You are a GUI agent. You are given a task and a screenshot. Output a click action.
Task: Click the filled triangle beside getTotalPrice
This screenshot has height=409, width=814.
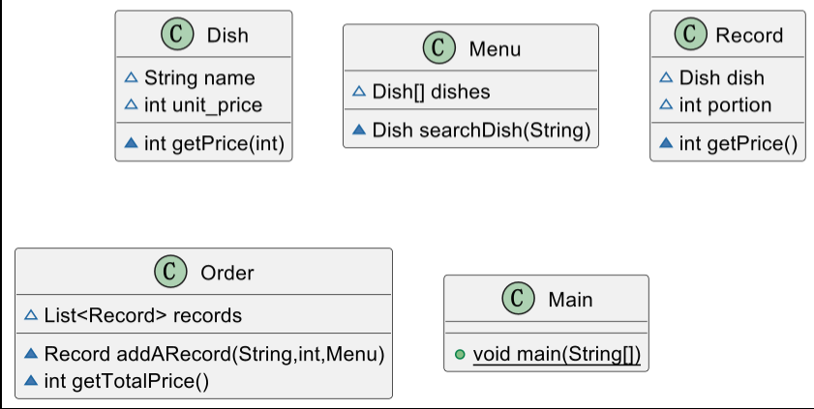pos(30,381)
